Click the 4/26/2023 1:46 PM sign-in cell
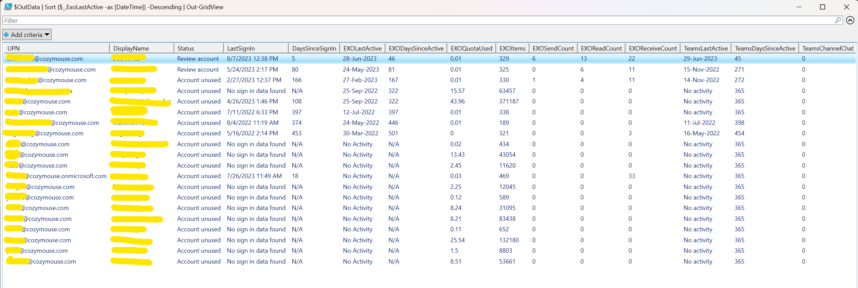The image size is (858, 288). pyautogui.click(x=252, y=101)
